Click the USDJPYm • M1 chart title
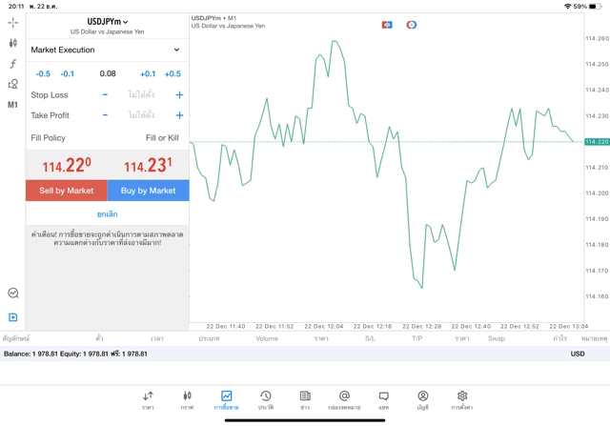This screenshot has height=426, width=610. click(x=213, y=18)
